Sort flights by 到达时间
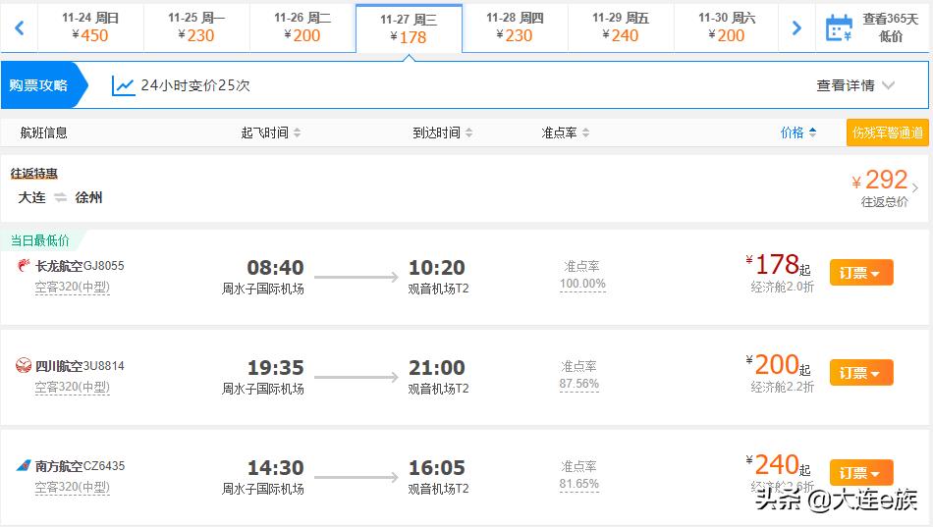933x527 pixels. 443,132
